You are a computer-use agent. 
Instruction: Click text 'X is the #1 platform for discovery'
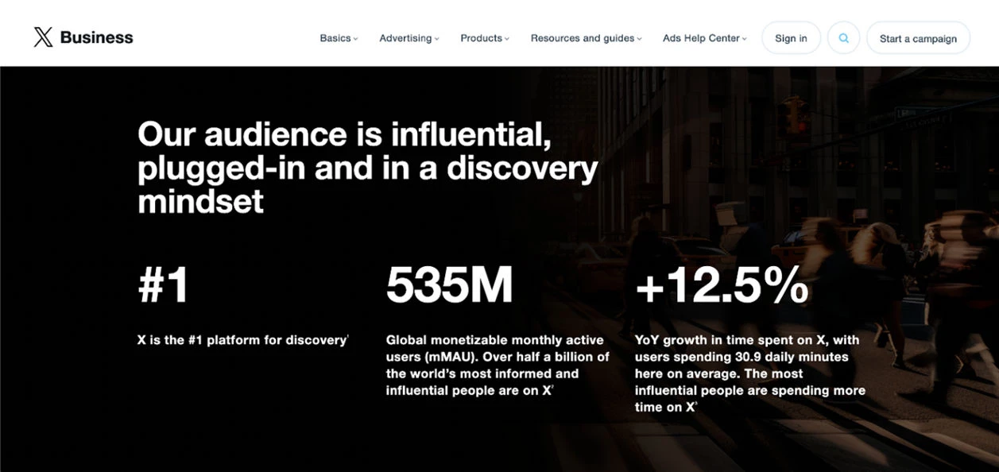[242, 340]
